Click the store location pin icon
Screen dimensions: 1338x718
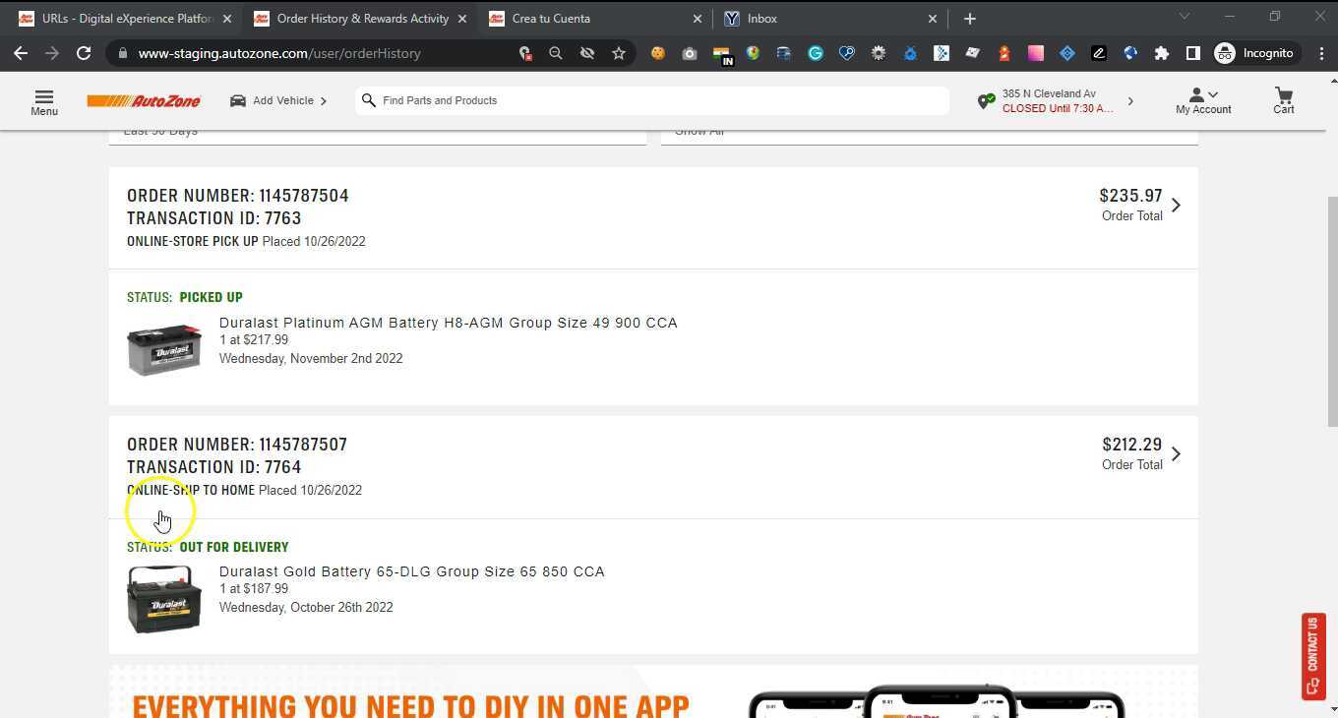coord(987,100)
